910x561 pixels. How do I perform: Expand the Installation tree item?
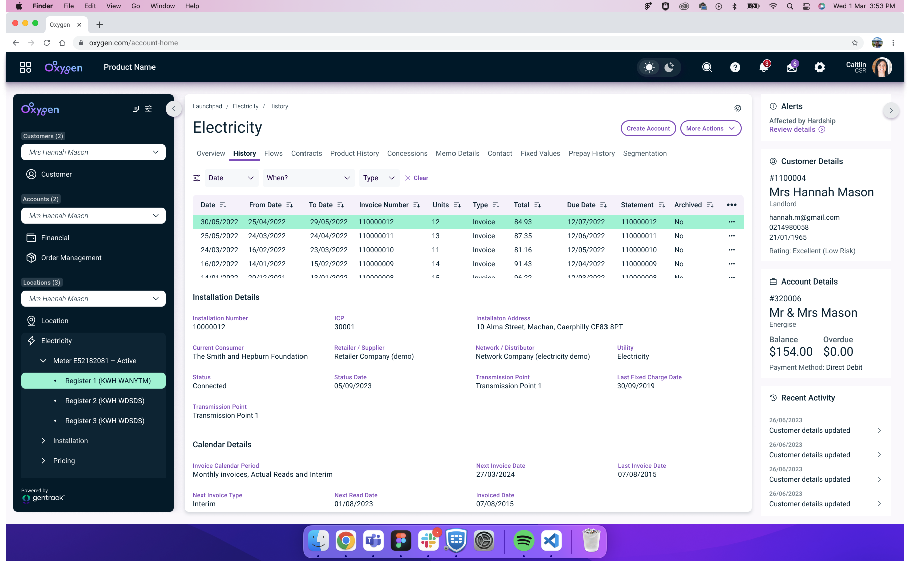(x=70, y=441)
